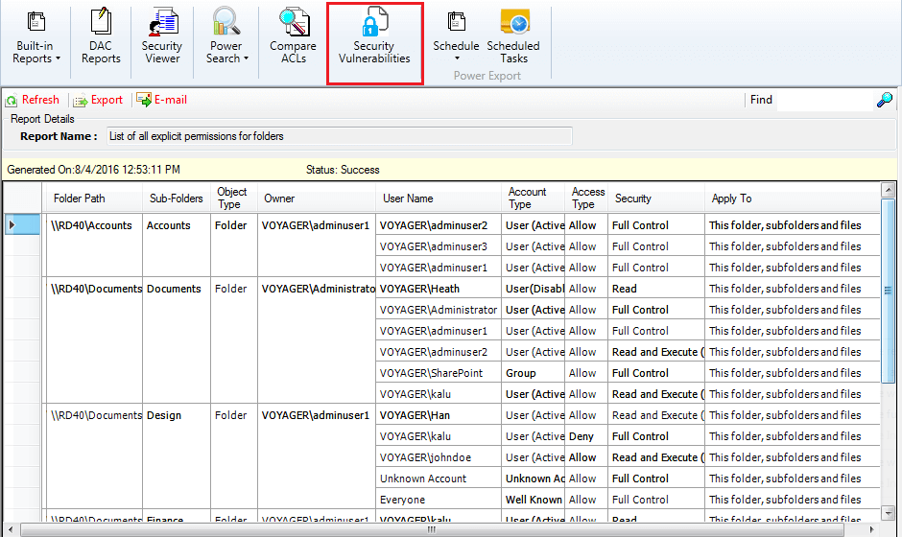Click the Export icon
Screen dimensions: 902x537
80,102
